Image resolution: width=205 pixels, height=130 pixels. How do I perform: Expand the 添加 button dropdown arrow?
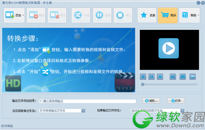coord(23,15)
